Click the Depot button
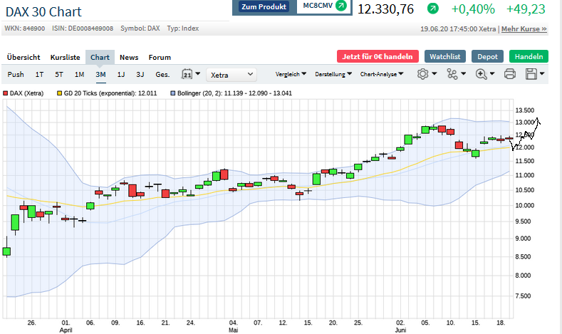562x334 pixels. coord(487,56)
